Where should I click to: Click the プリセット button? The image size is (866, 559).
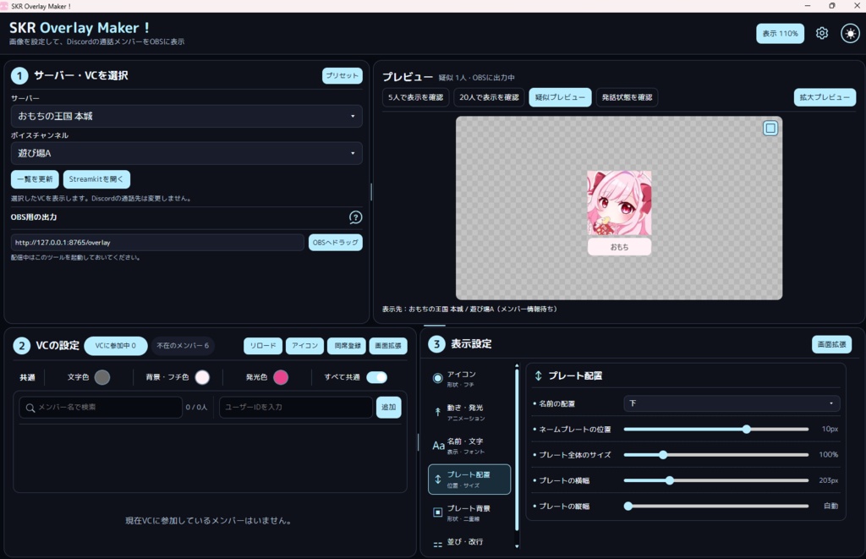click(342, 75)
